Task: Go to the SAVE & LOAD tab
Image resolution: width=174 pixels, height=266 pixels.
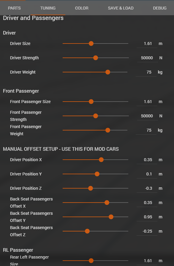Action: (x=121, y=8)
